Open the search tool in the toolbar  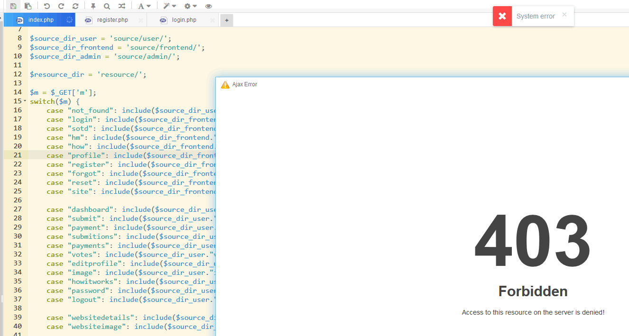click(x=107, y=6)
